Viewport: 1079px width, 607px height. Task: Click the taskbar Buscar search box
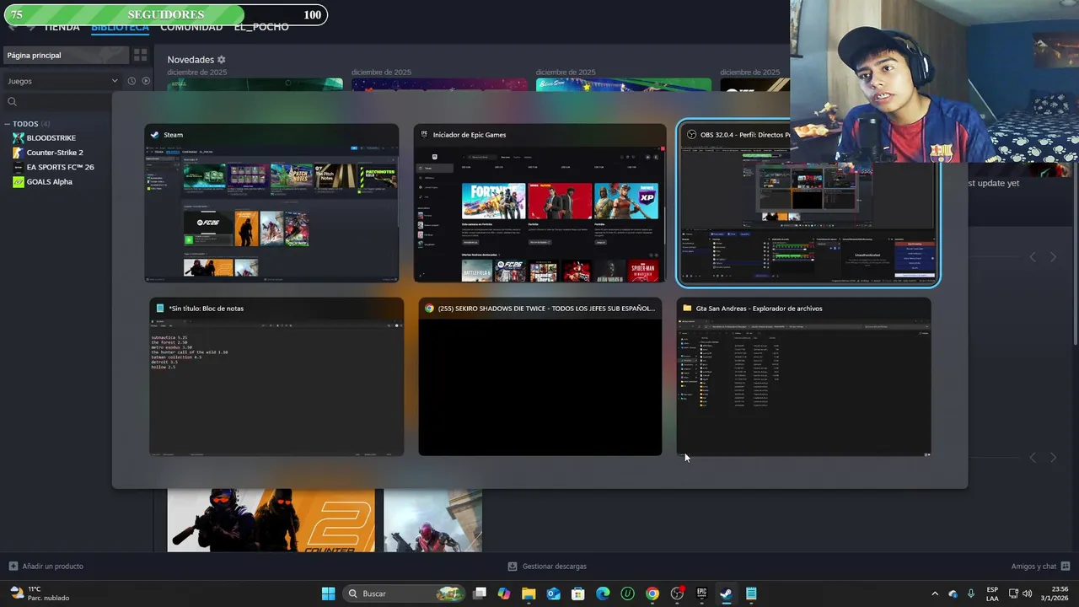(x=402, y=594)
